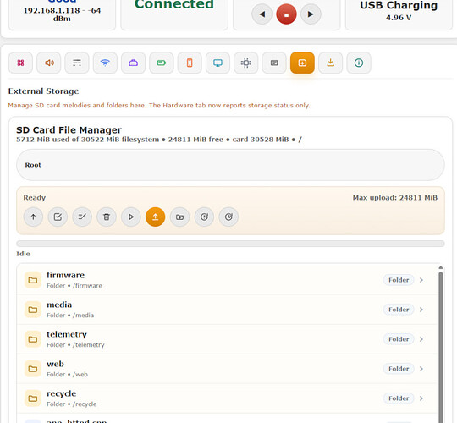Open the 'firmware' folder name
Screen dimensions: 457x423
(65, 275)
